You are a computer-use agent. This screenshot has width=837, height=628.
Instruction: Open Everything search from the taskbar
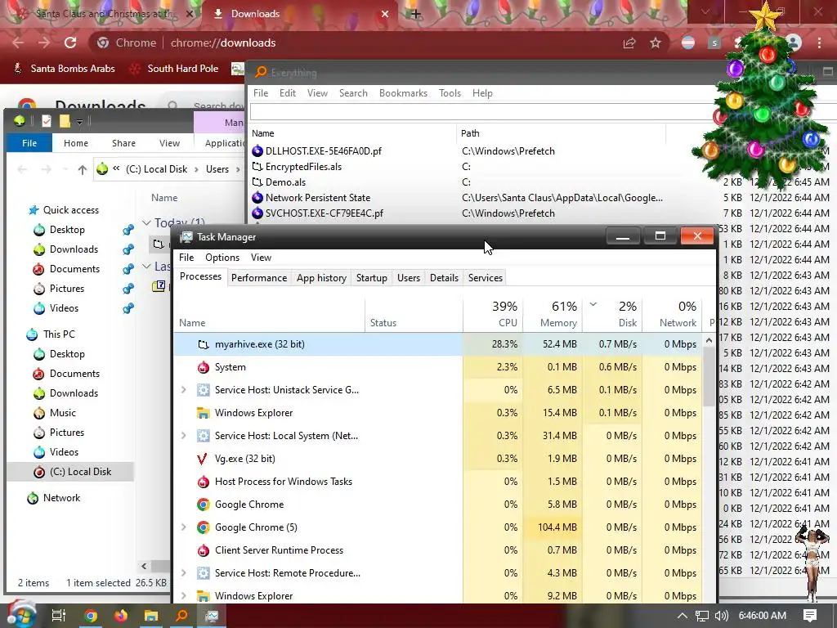click(x=182, y=616)
